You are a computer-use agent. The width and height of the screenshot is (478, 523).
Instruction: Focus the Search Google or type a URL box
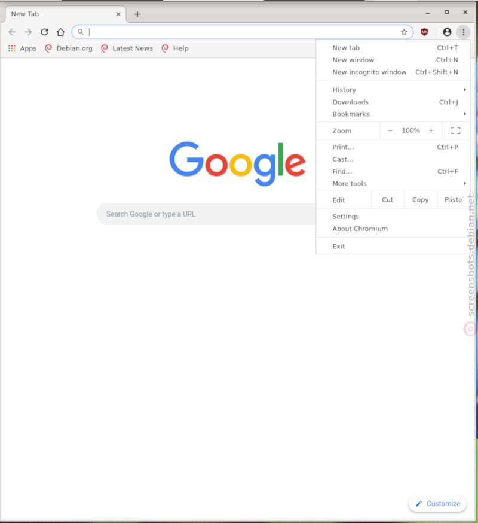coord(207,214)
